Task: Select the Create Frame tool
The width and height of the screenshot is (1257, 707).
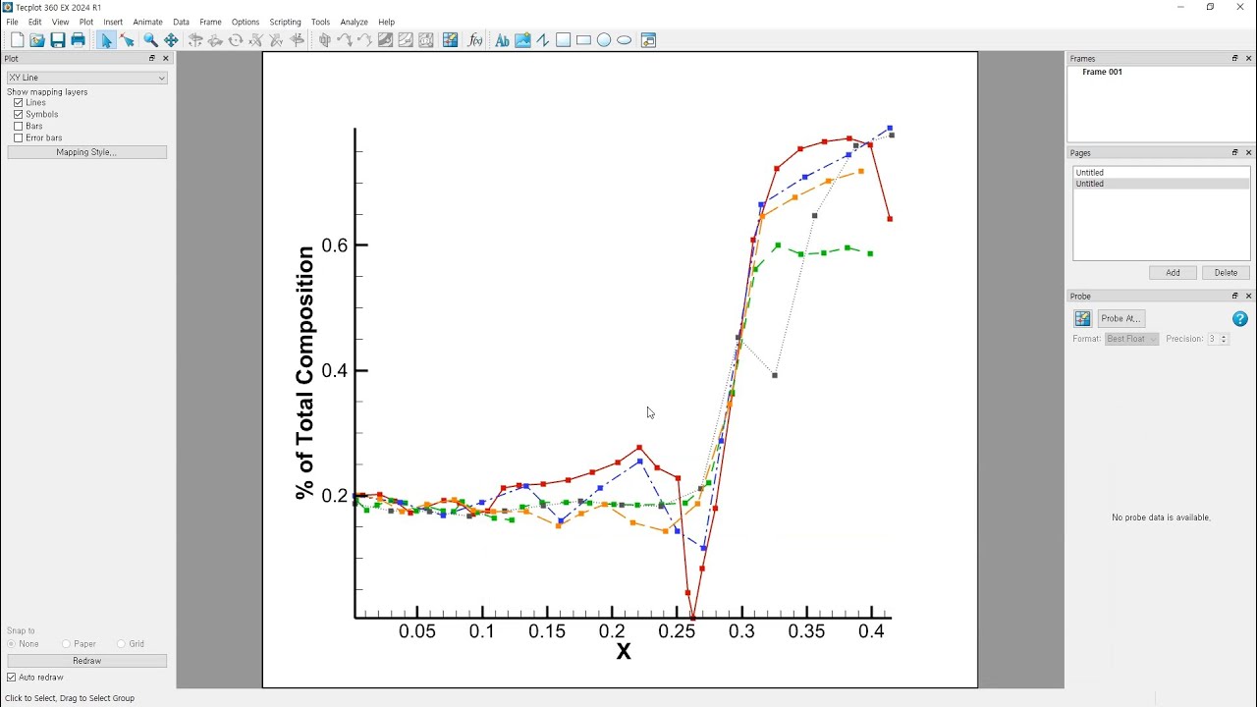Action: pyautogui.click(x=648, y=40)
